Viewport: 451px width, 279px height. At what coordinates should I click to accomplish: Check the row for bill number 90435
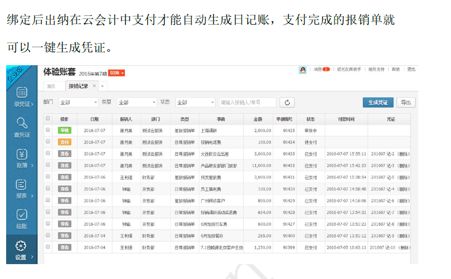[48, 130]
